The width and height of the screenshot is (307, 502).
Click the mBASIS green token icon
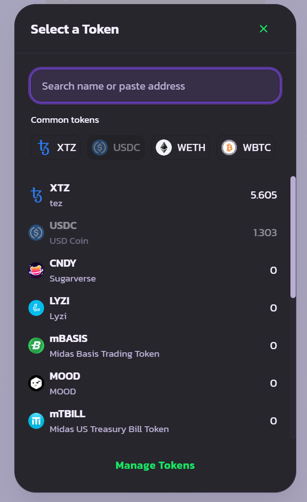click(36, 346)
